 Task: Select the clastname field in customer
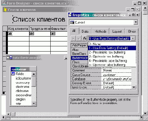point(23,87)
